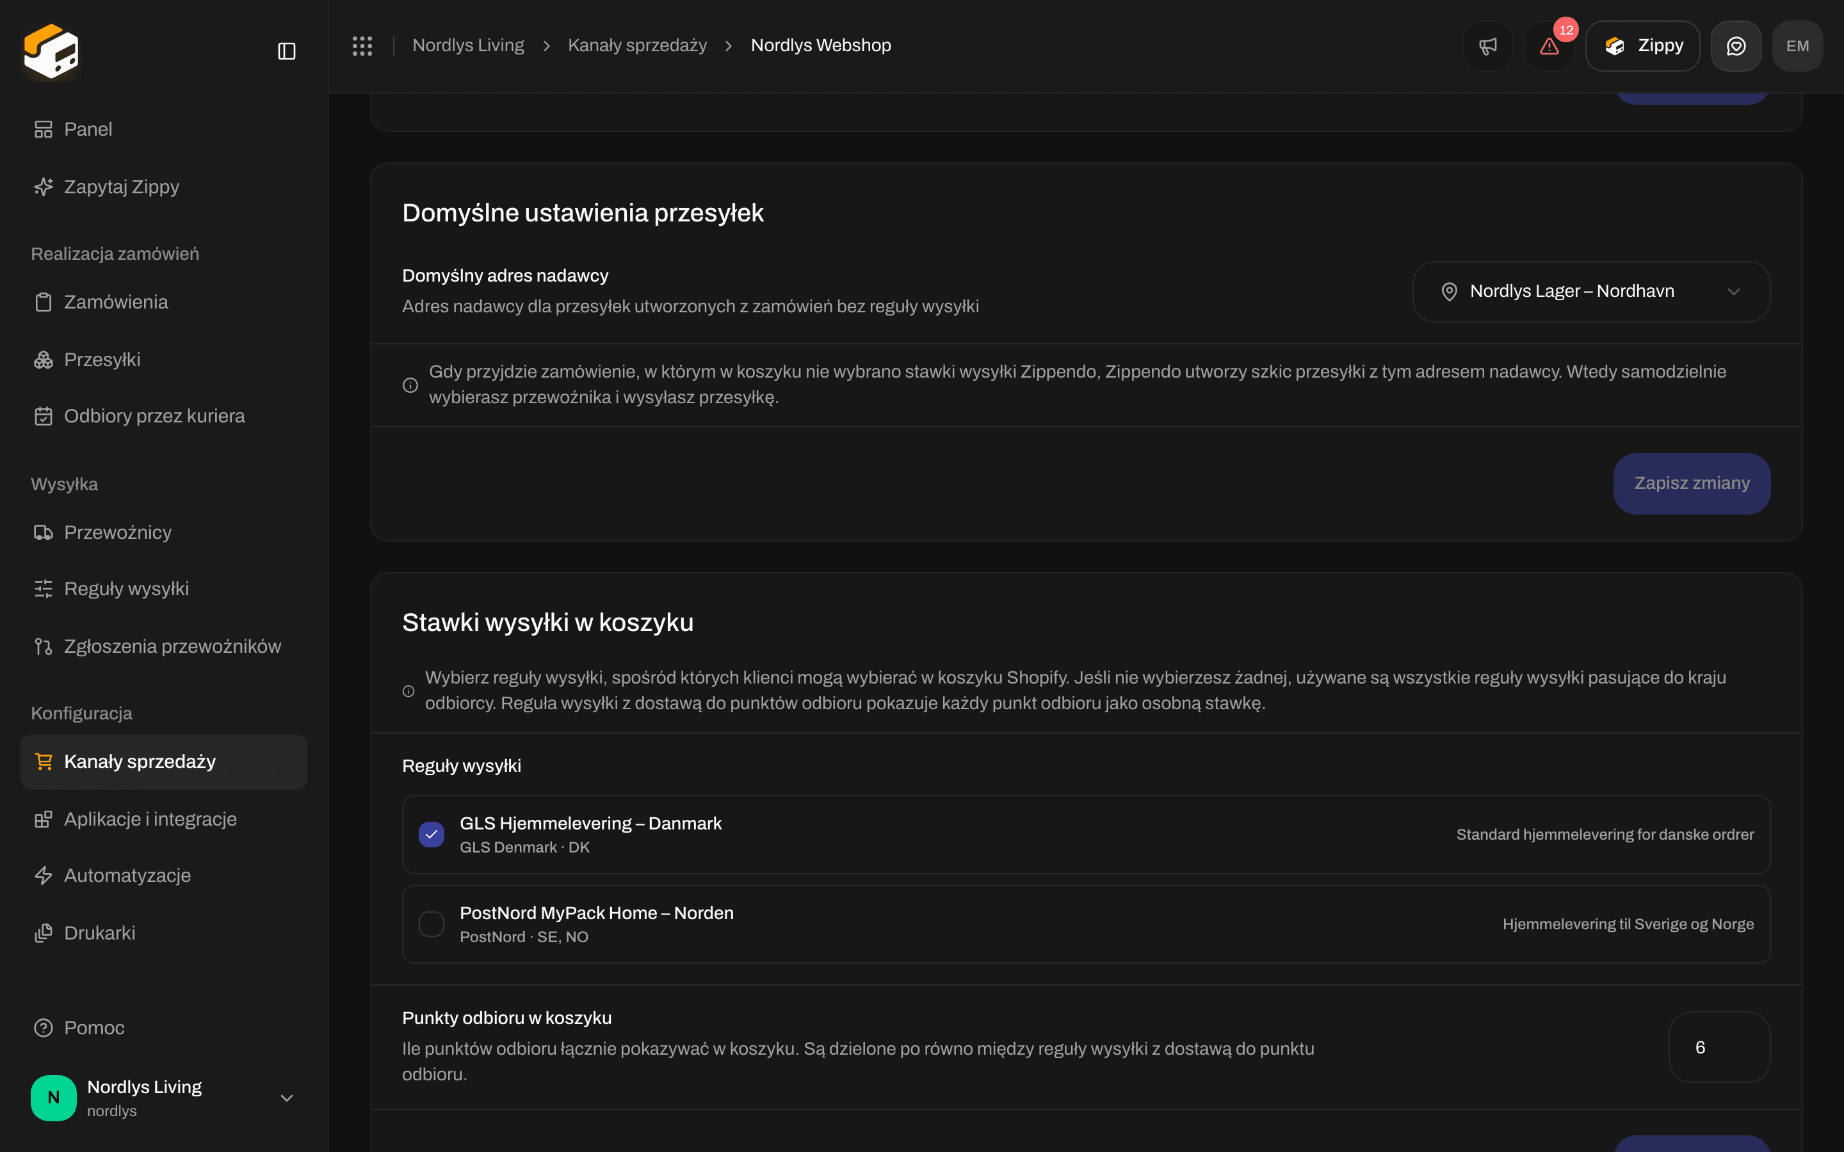The width and height of the screenshot is (1844, 1152).
Task: Collapse the sidebar with the panel icon
Action: point(286,51)
